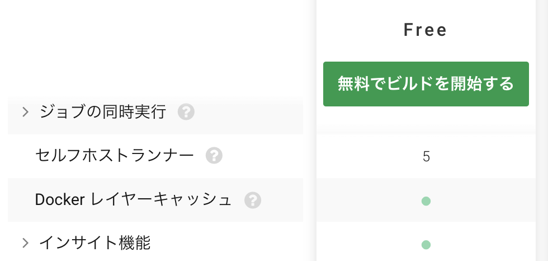Show help tooltip for Docker レイヤーキャッシュ
This screenshot has width=548, height=261.
click(253, 200)
